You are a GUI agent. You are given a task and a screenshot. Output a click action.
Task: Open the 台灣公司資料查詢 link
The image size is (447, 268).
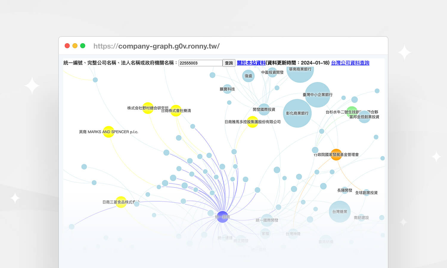[x=350, y=63]
